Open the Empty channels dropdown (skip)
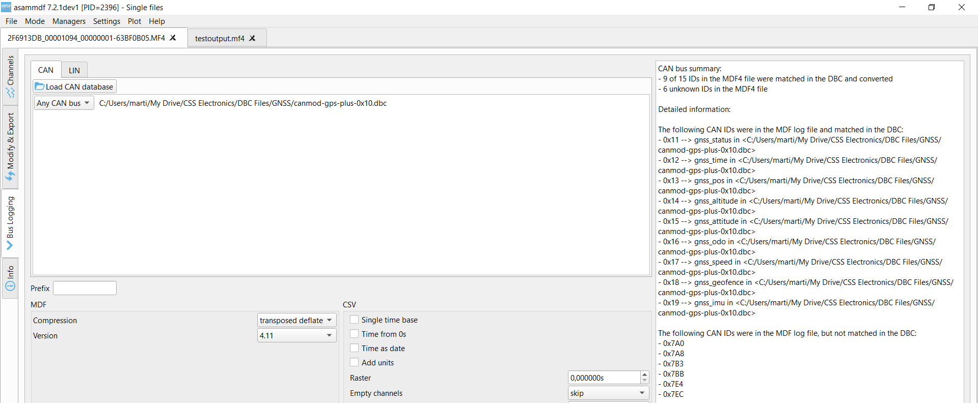Image resolution: width=978 pixels, height=403 pixels. click(608, 393)
